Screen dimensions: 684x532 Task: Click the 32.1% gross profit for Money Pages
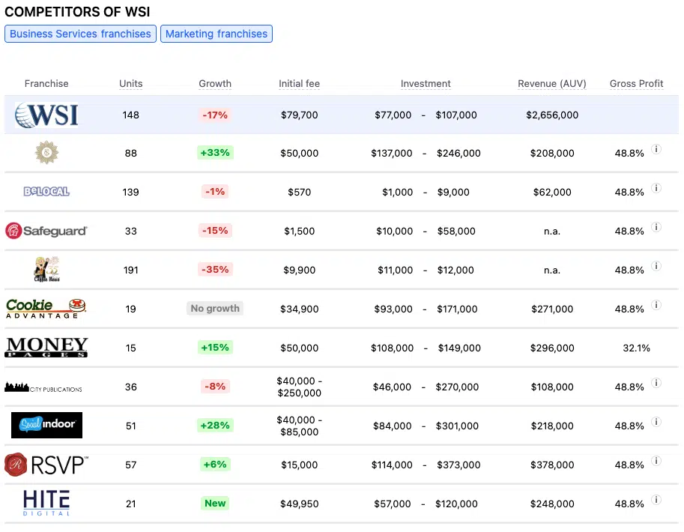(x=637, y=348)
